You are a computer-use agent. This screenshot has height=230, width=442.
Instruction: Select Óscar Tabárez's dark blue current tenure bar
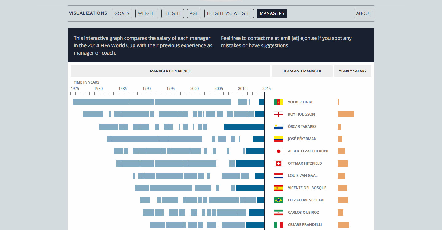coord(244,127)
